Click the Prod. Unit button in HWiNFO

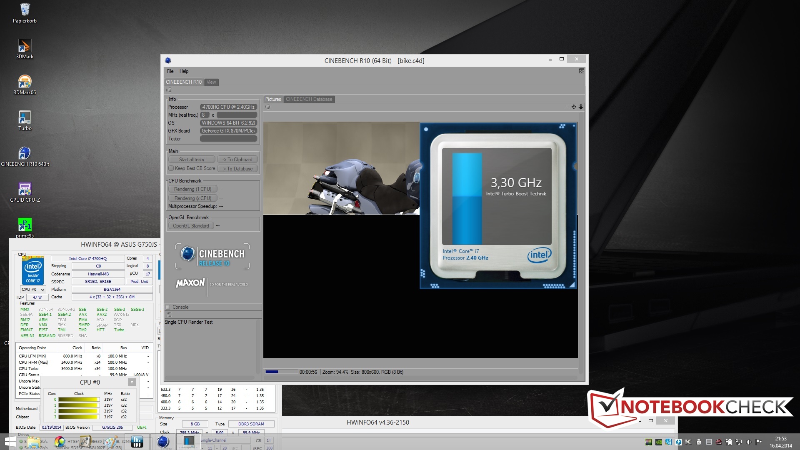tap(139, 282)
